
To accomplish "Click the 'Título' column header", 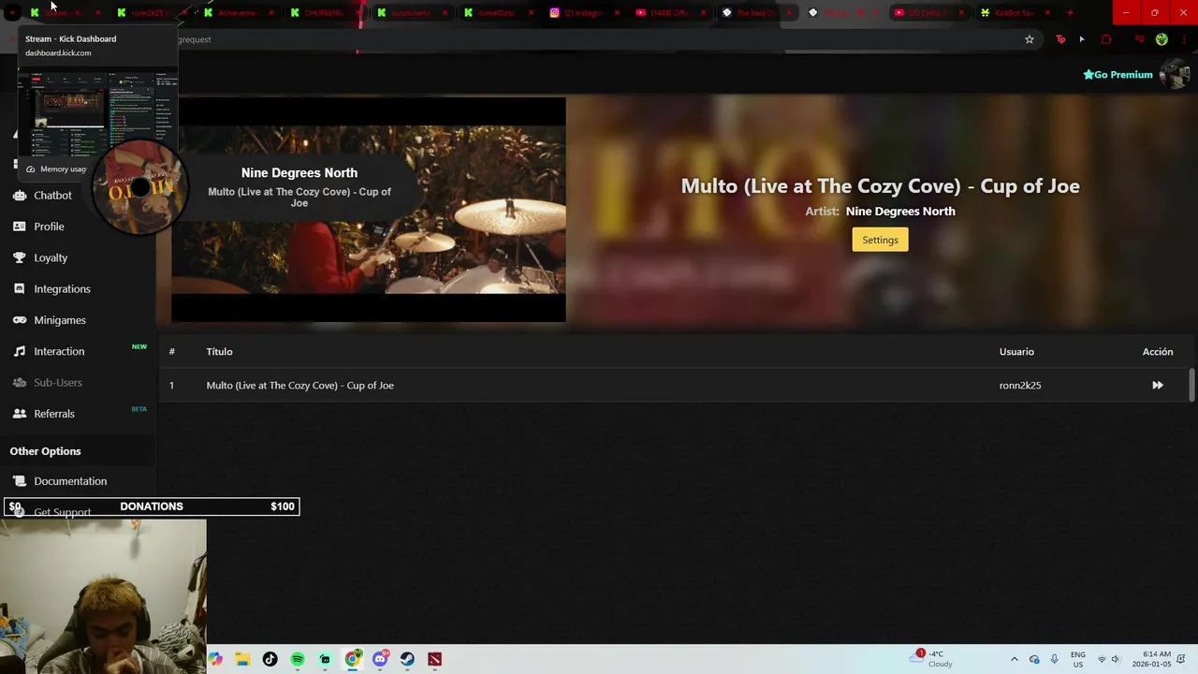I will click(x=219, y=351).
